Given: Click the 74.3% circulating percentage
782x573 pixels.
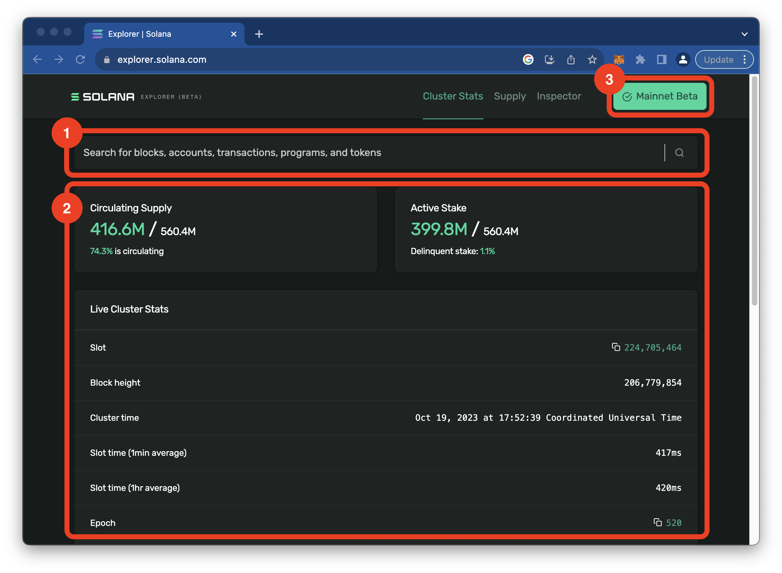Looking at the screenshot, I should (x=101, y=251).
